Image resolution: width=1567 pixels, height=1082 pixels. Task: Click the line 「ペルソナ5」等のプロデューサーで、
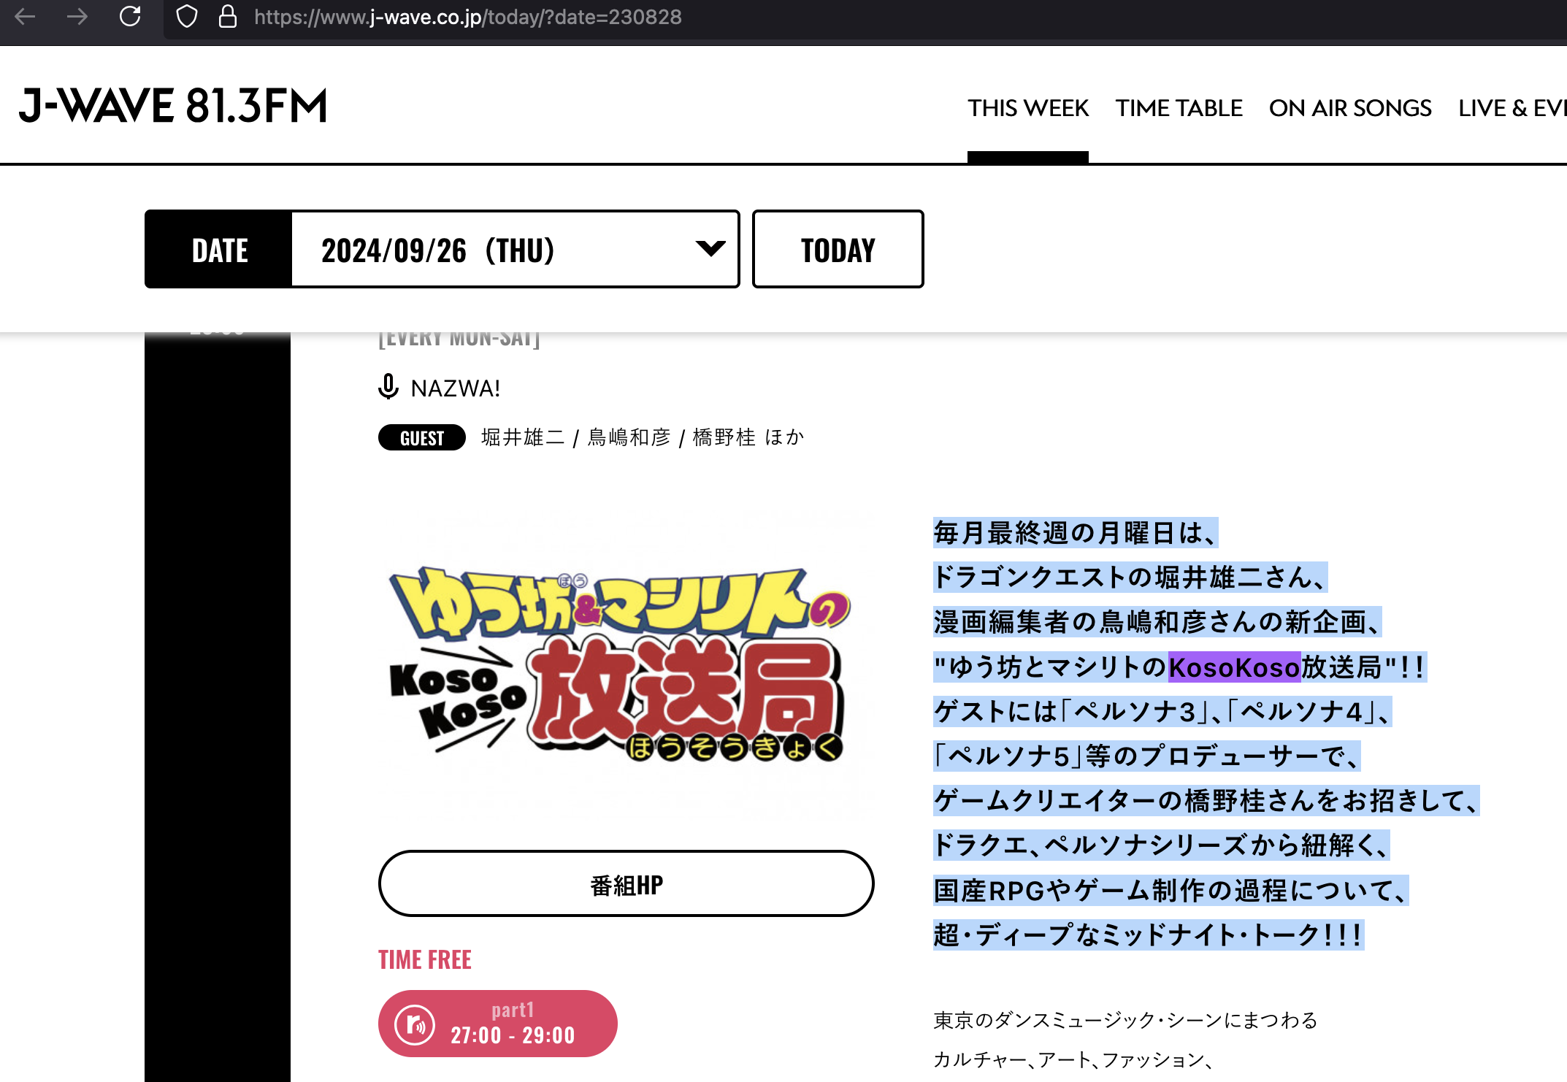click(1146, 756)
